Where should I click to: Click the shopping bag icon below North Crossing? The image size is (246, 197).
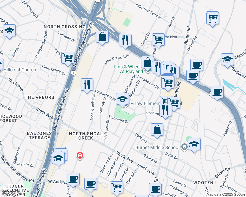[x=102, y=37]
